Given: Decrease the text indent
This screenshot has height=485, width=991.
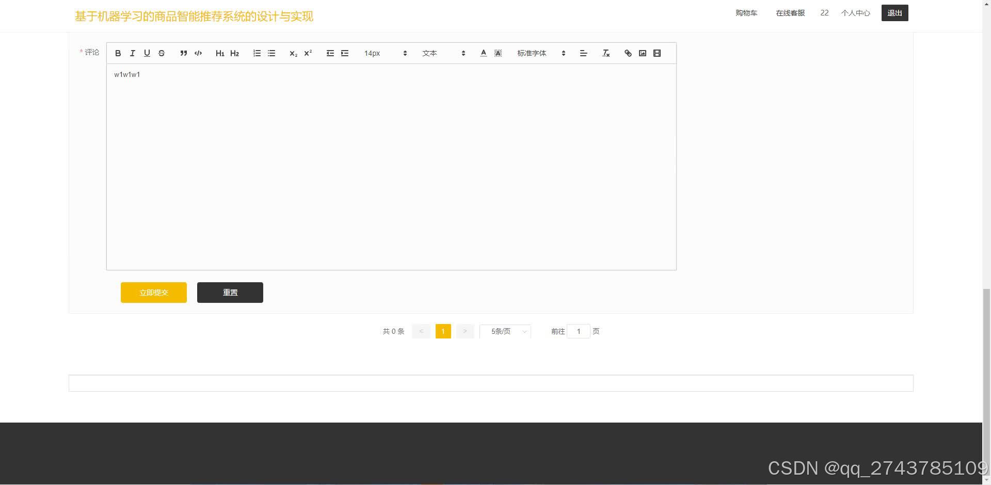Looking at the screenshot, I should (330, 53).
